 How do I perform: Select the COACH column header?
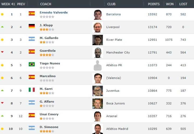(46, 4)
